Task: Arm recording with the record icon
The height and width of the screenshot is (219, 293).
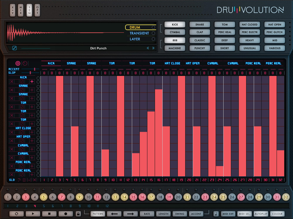Action: 65,214
